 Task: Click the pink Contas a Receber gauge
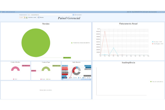click(x=15, y=69)
